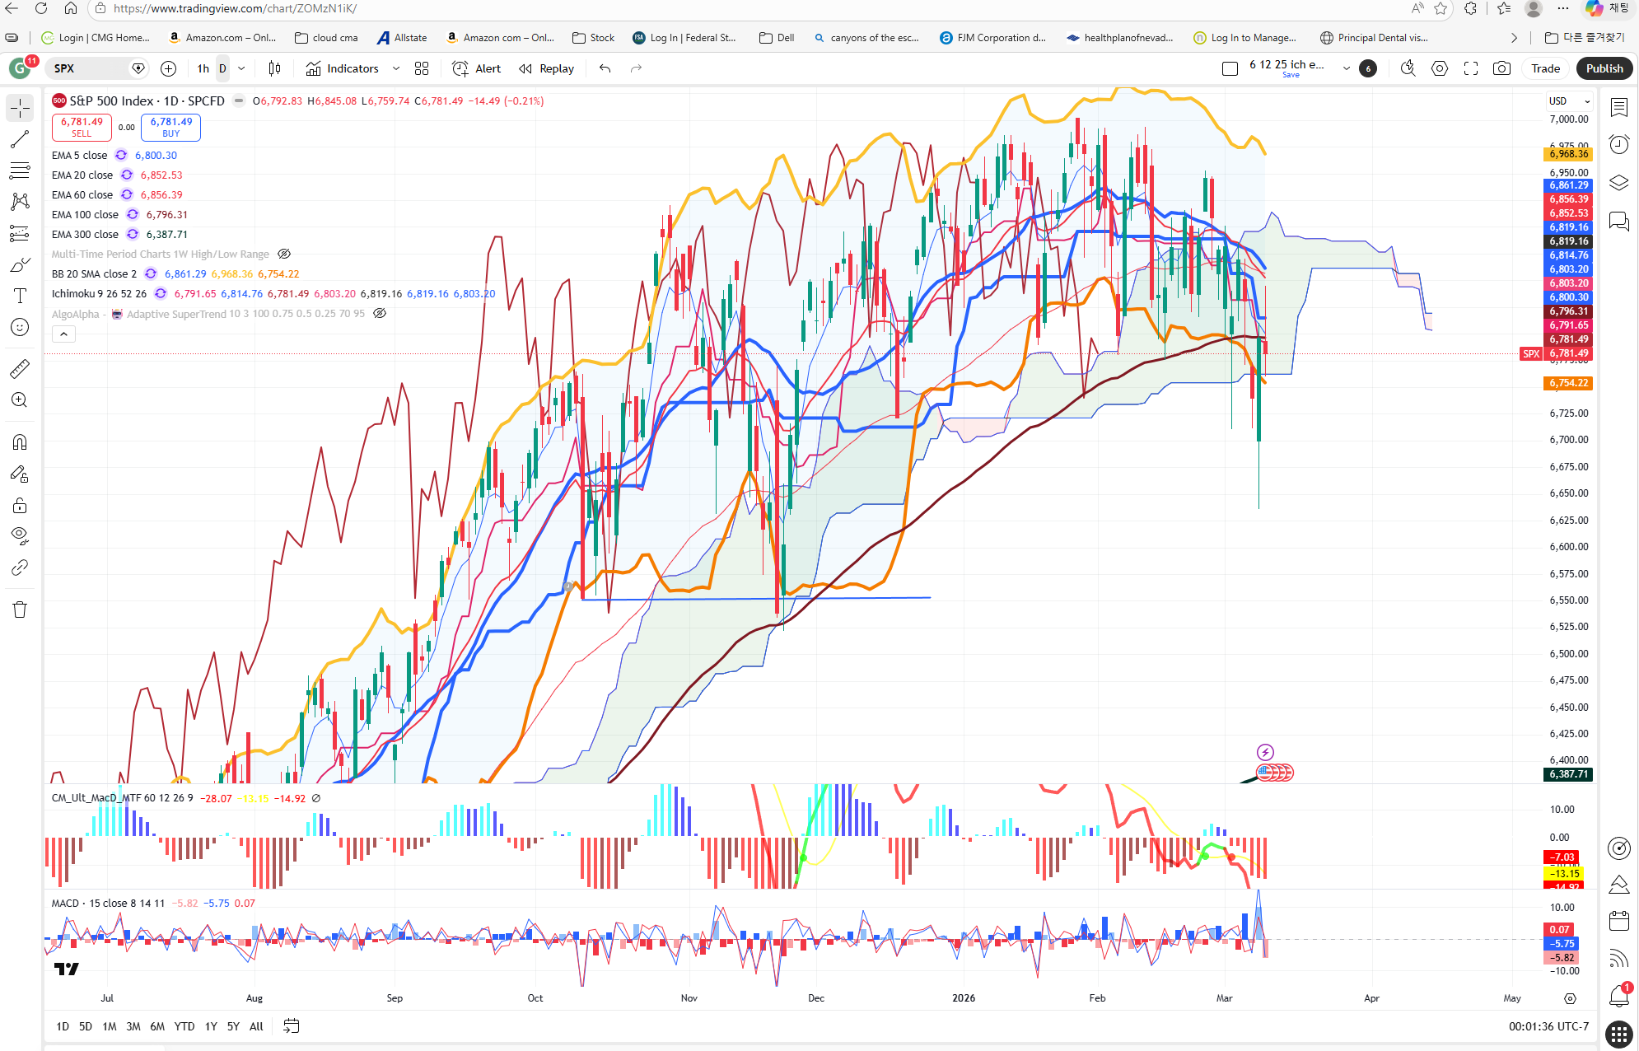
Task: Click the Publish button
Action: 1604,68
